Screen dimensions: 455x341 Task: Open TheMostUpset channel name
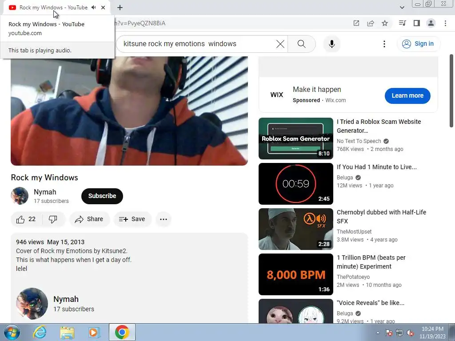(x=354, y=232)
